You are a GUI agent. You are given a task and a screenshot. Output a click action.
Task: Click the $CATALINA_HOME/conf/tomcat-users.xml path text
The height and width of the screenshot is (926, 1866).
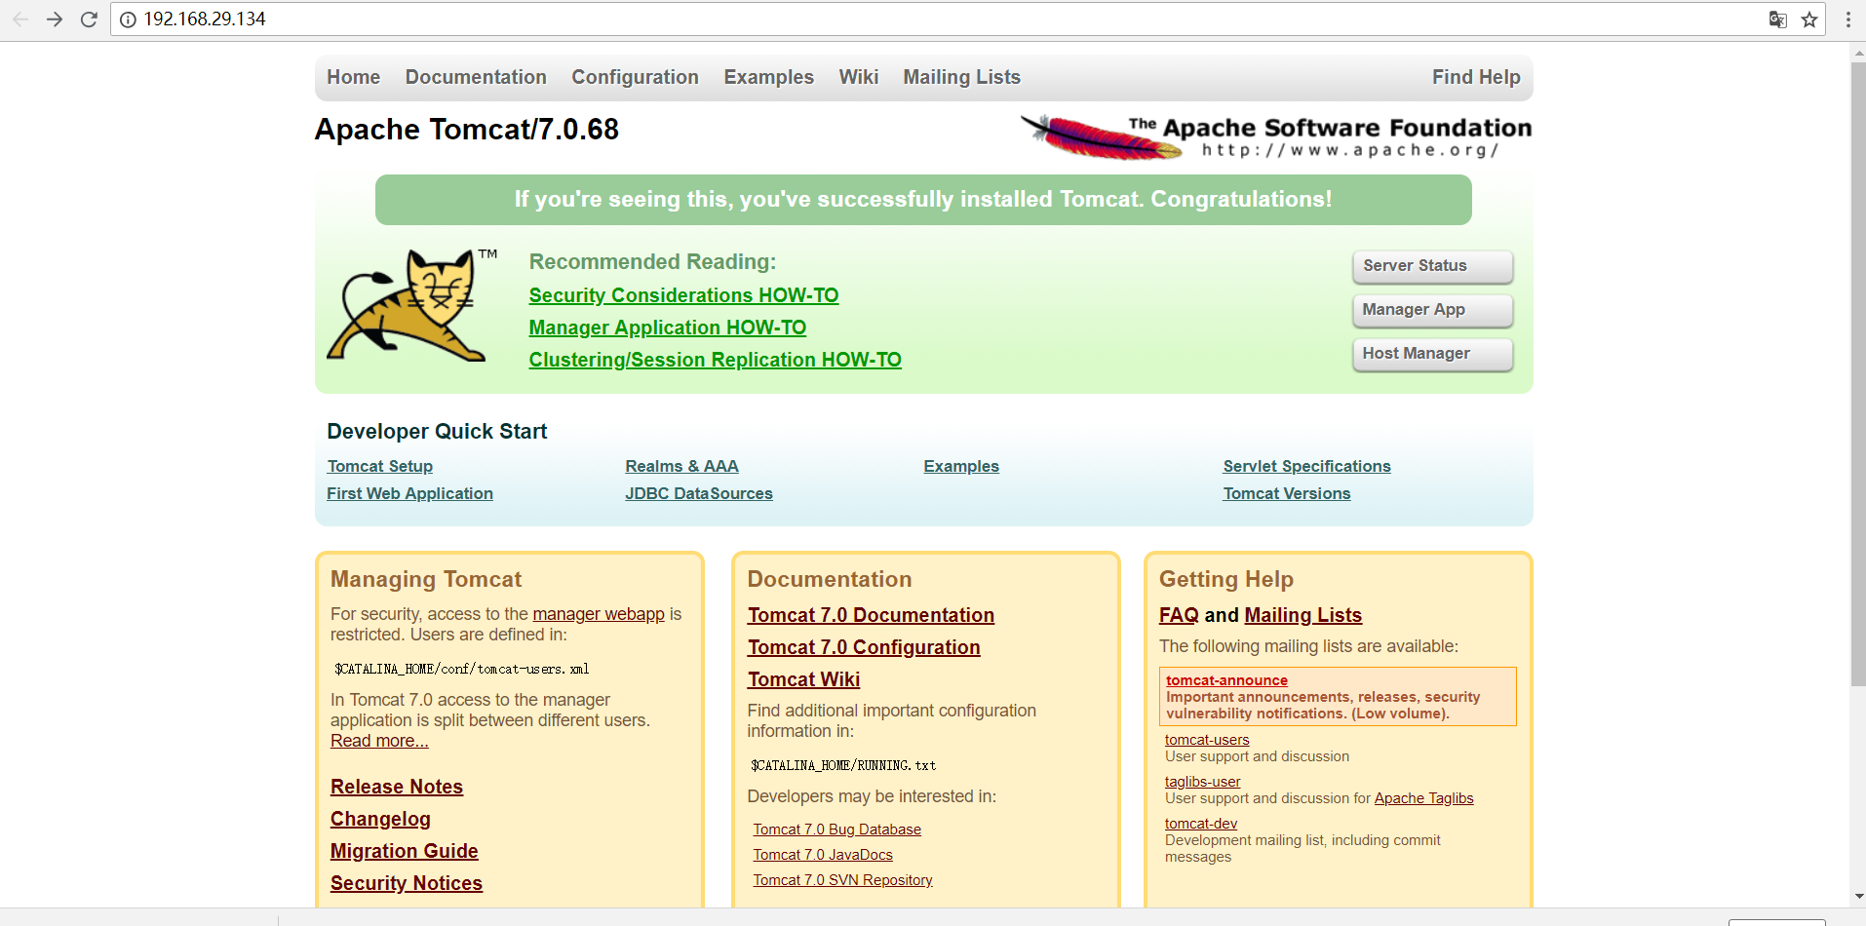[x=461, y=669]
